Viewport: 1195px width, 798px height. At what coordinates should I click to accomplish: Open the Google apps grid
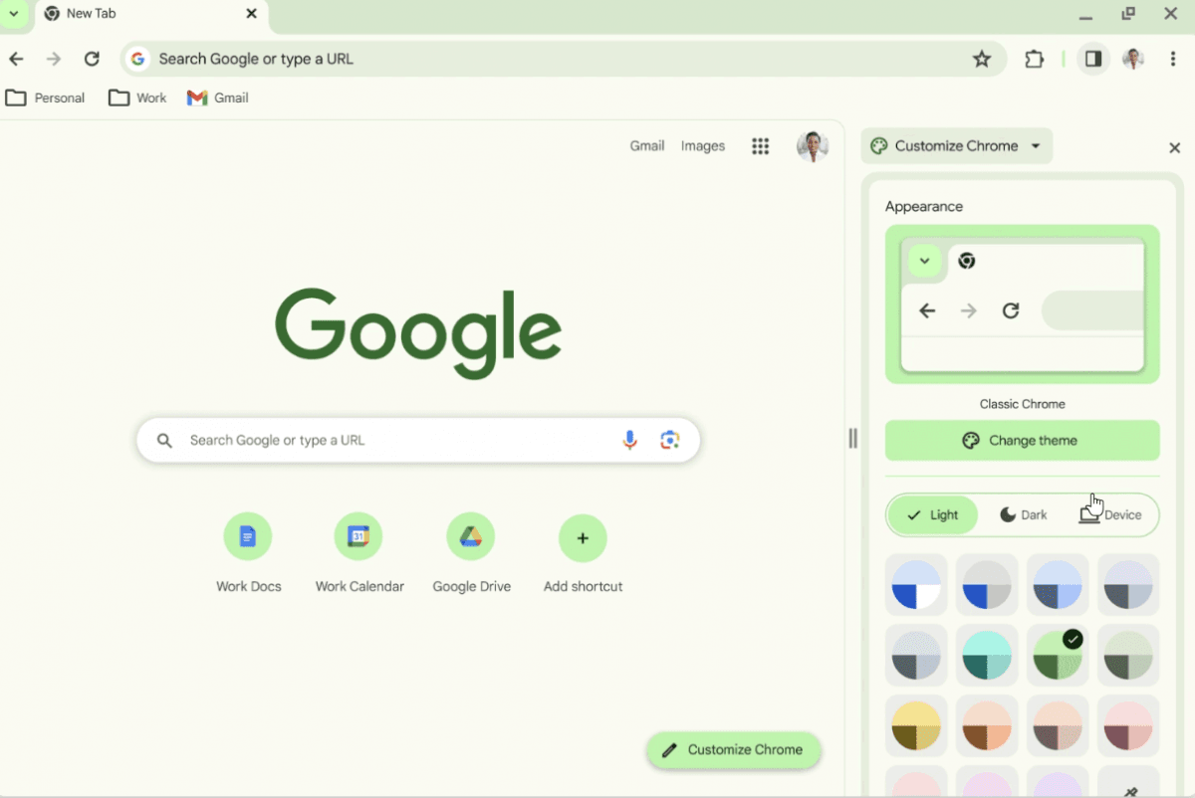pyautogui.click(x=761, y=146)
